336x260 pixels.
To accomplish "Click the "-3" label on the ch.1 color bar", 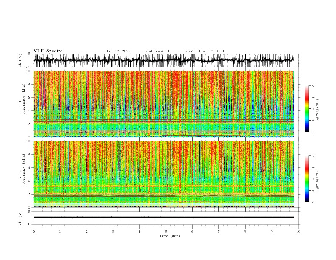I will coord(313,85).
